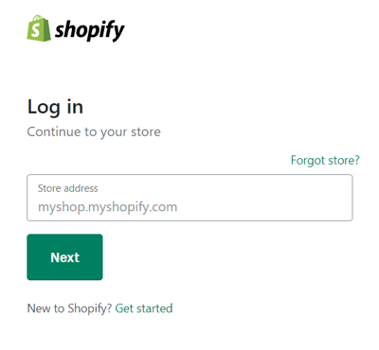
Task: Click the Store address field label
Action: point(68,188)
